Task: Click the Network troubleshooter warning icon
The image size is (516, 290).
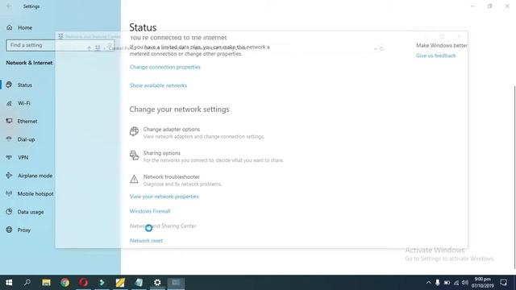Action: tap(134, 179)
